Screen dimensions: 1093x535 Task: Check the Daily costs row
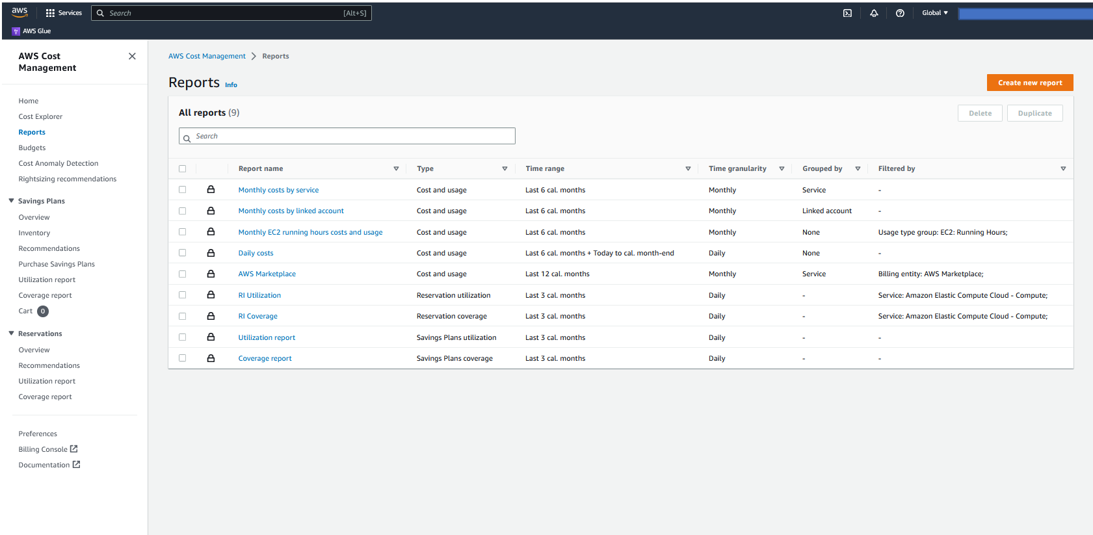click(182, 253)
